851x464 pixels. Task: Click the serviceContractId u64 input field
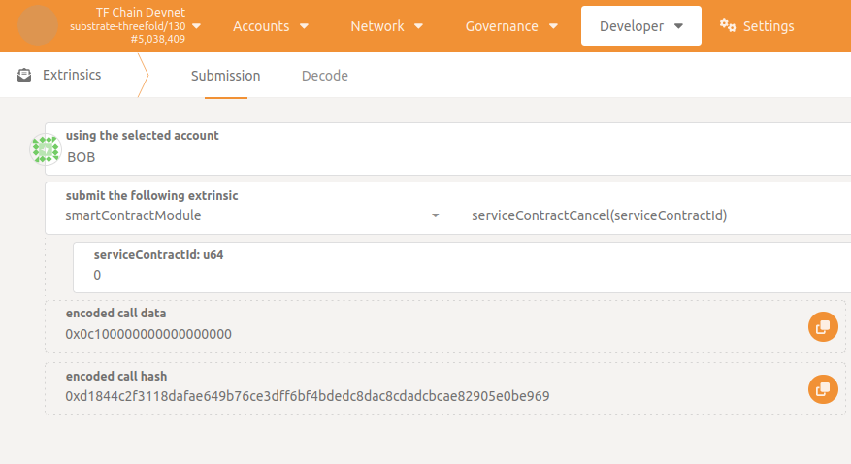click(x=456, y=276)
